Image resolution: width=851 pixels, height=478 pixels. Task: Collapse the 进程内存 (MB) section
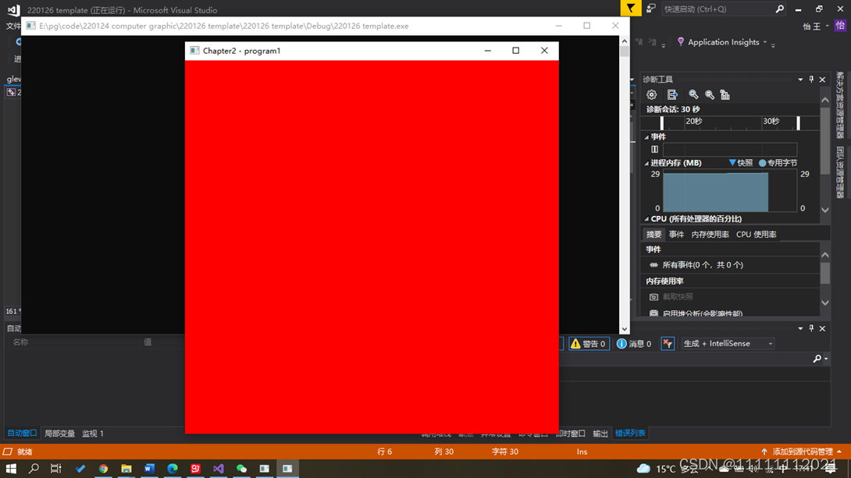coord(646,163)
